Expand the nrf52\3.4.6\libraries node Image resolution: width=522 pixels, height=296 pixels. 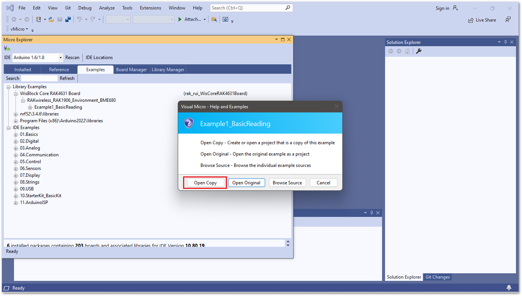pyautogui.click(x=16, y=114)
